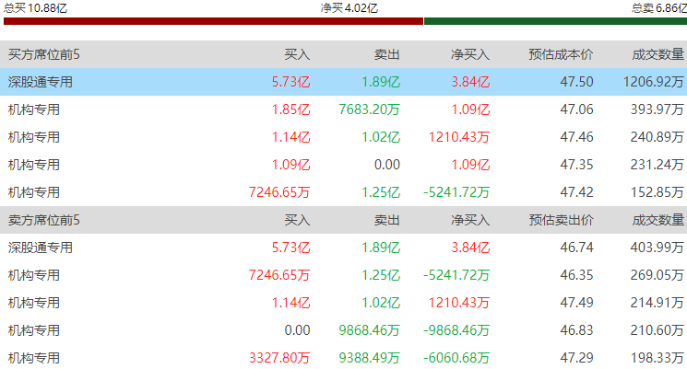Click the 231.24万 volume cell
This screenshot has width=687, height=369.
point(657,165)
